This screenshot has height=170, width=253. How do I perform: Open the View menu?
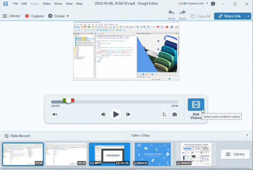tap(69, 4)
